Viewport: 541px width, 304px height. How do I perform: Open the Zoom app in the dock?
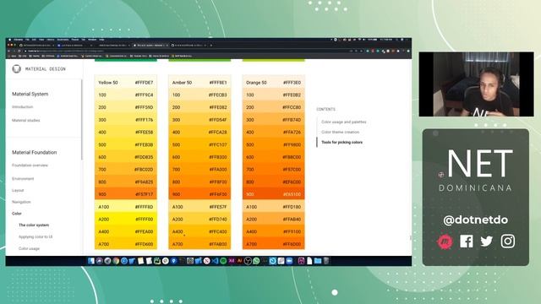[x=289, y=261]
